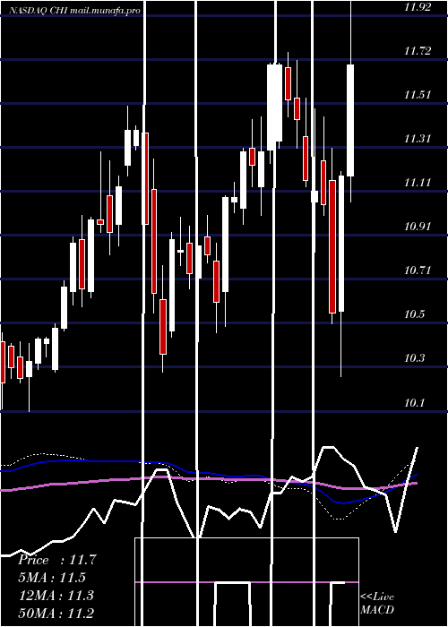This screenshot has height=627, width=448.
Task: Click the 11.72 price axis label
Action: [x=418, y=51]
